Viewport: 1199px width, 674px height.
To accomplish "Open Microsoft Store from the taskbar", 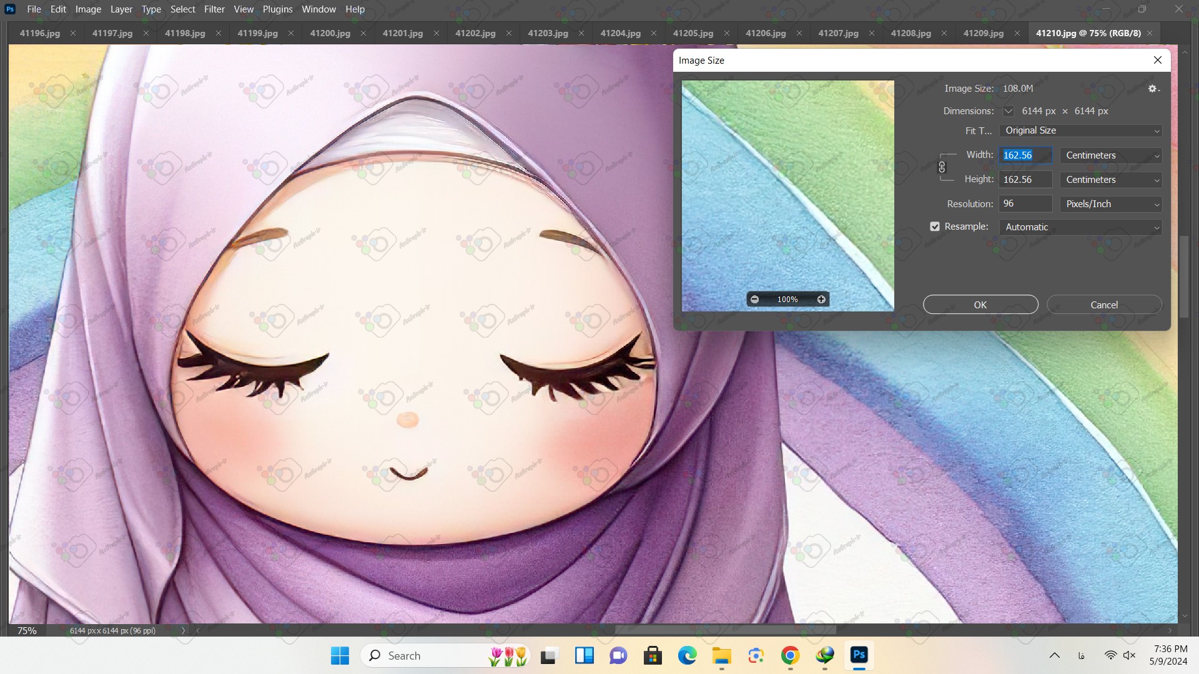I will click(x=653, y=655).
